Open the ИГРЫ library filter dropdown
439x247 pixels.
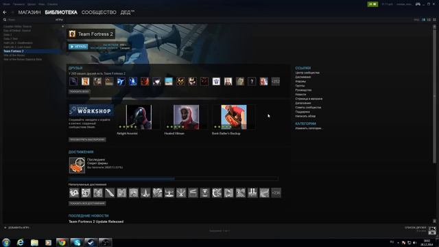coord(59,20)
